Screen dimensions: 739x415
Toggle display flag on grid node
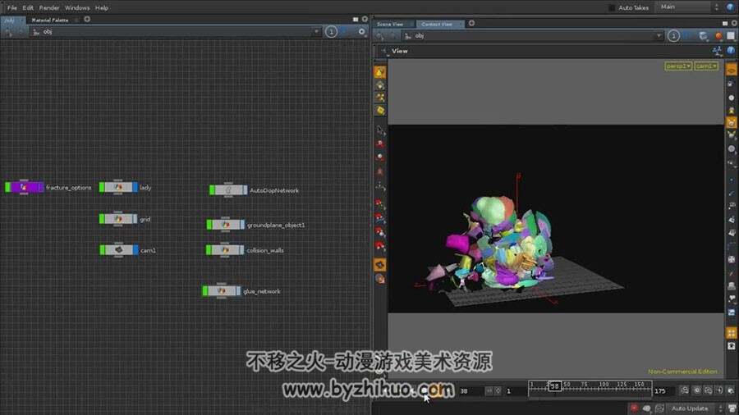point(135,219)
